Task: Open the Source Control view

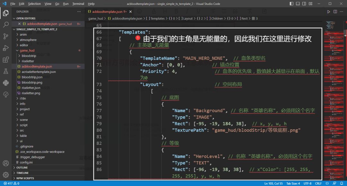Action: click(6, 36)
